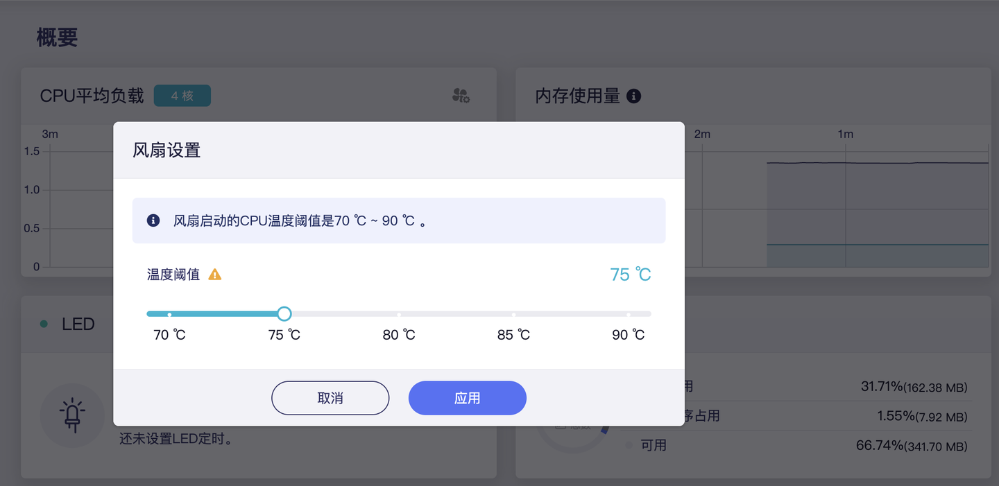Click the slider handle at 75 ℃
This screenshot has width=999, height=486.
pos(284,314)
